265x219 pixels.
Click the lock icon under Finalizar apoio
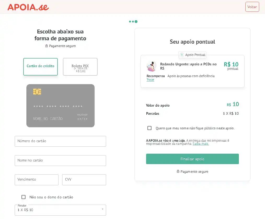point(178,171)
